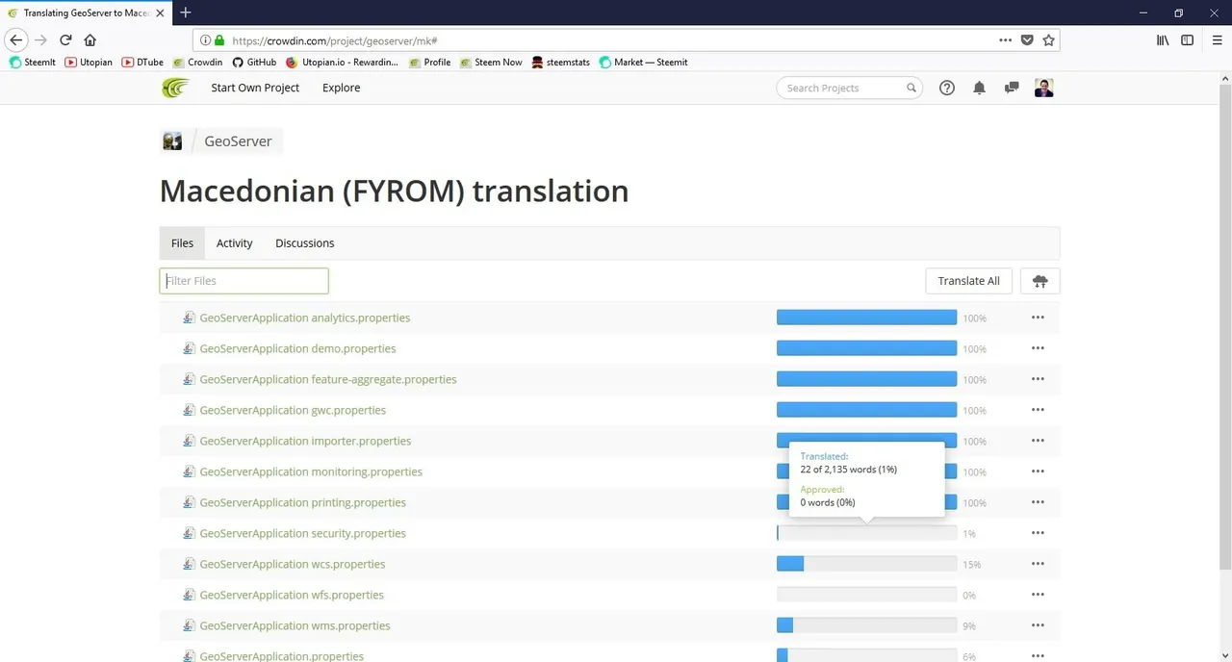This screenshot has width=1232, height=662.
Task: Open GeoServerApplication wfs.properties file
Action: [292, 595]
